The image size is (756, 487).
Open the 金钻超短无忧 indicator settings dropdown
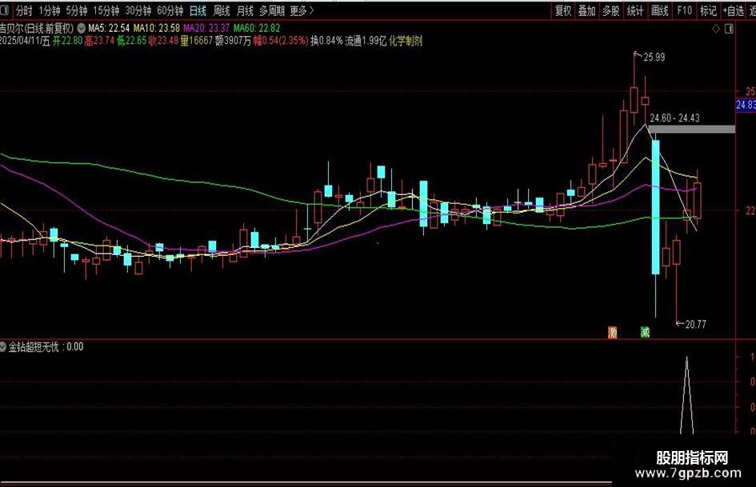[3, 346]
